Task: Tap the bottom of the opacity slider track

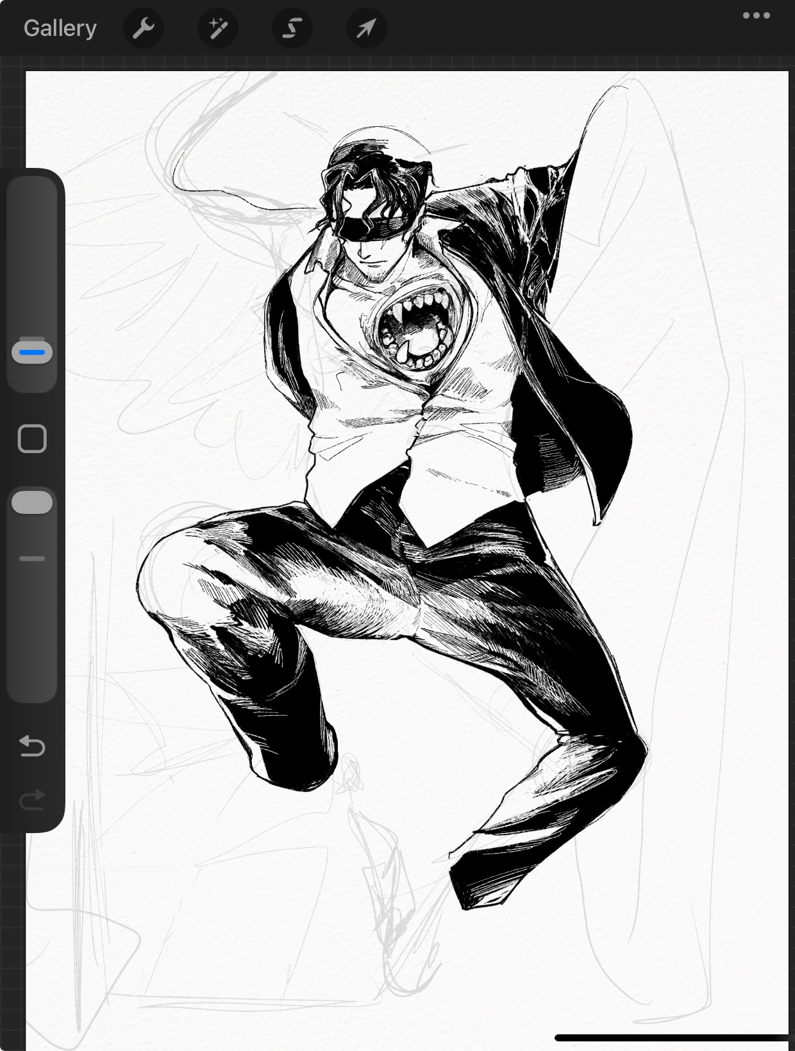Action: [x=32, y=686]
